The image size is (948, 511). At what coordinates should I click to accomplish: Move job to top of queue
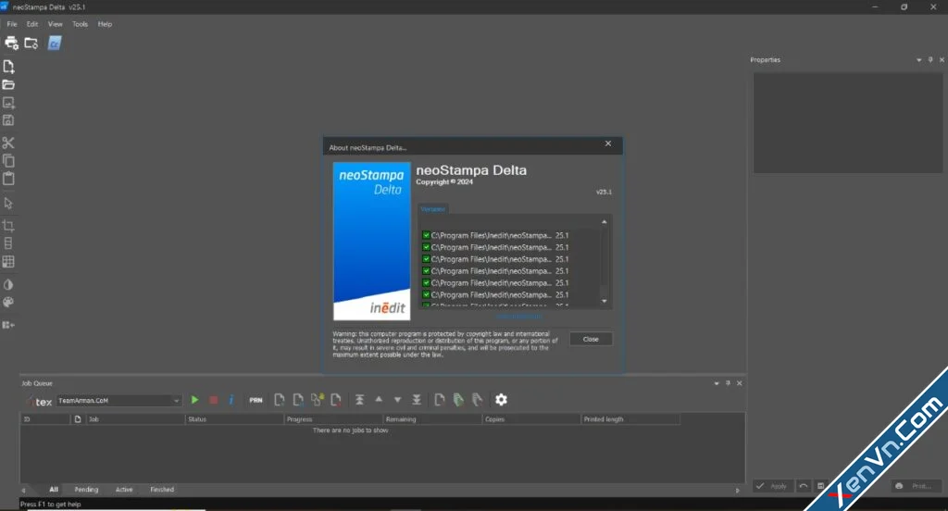360,400
